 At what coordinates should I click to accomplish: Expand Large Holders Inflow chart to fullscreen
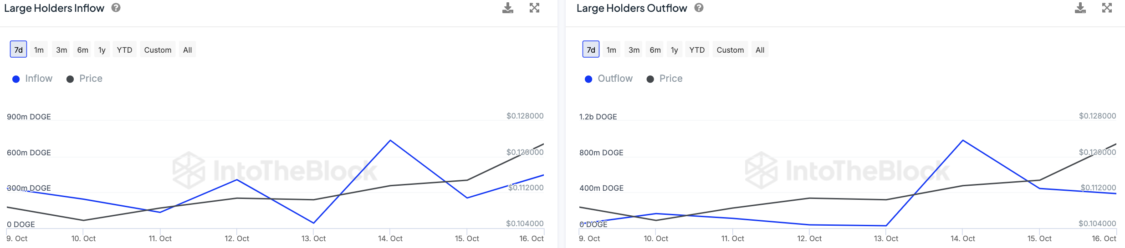[x=534, y=8]
